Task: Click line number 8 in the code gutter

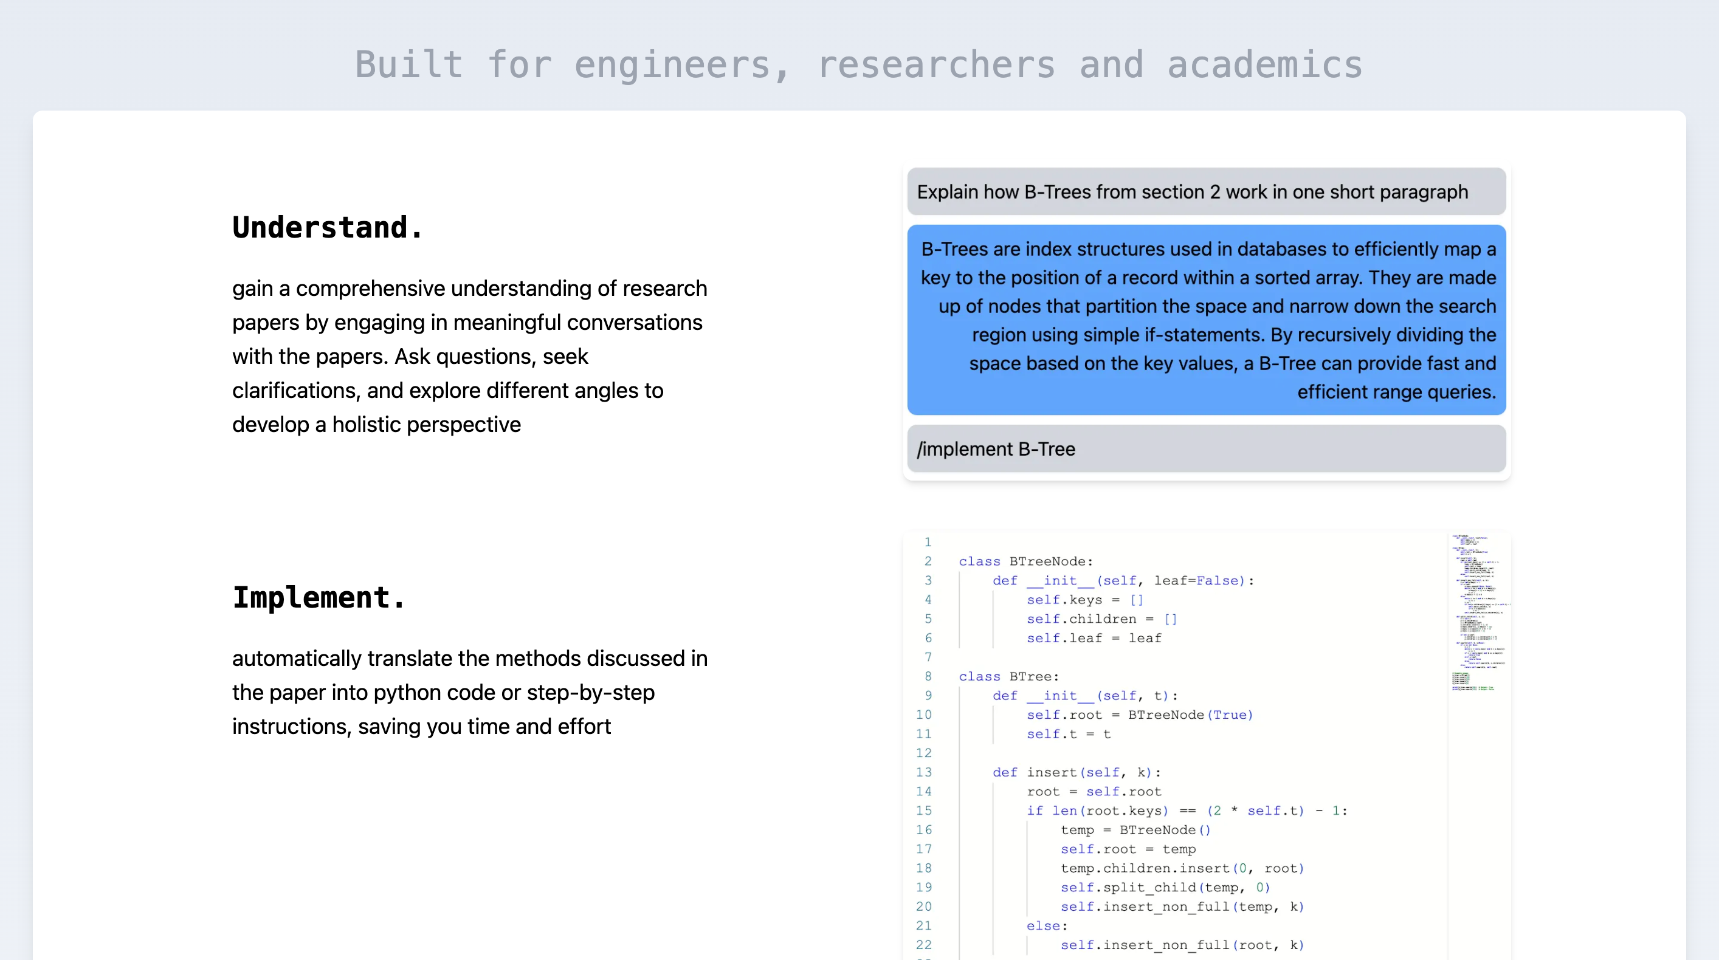Action: point(928,676)
